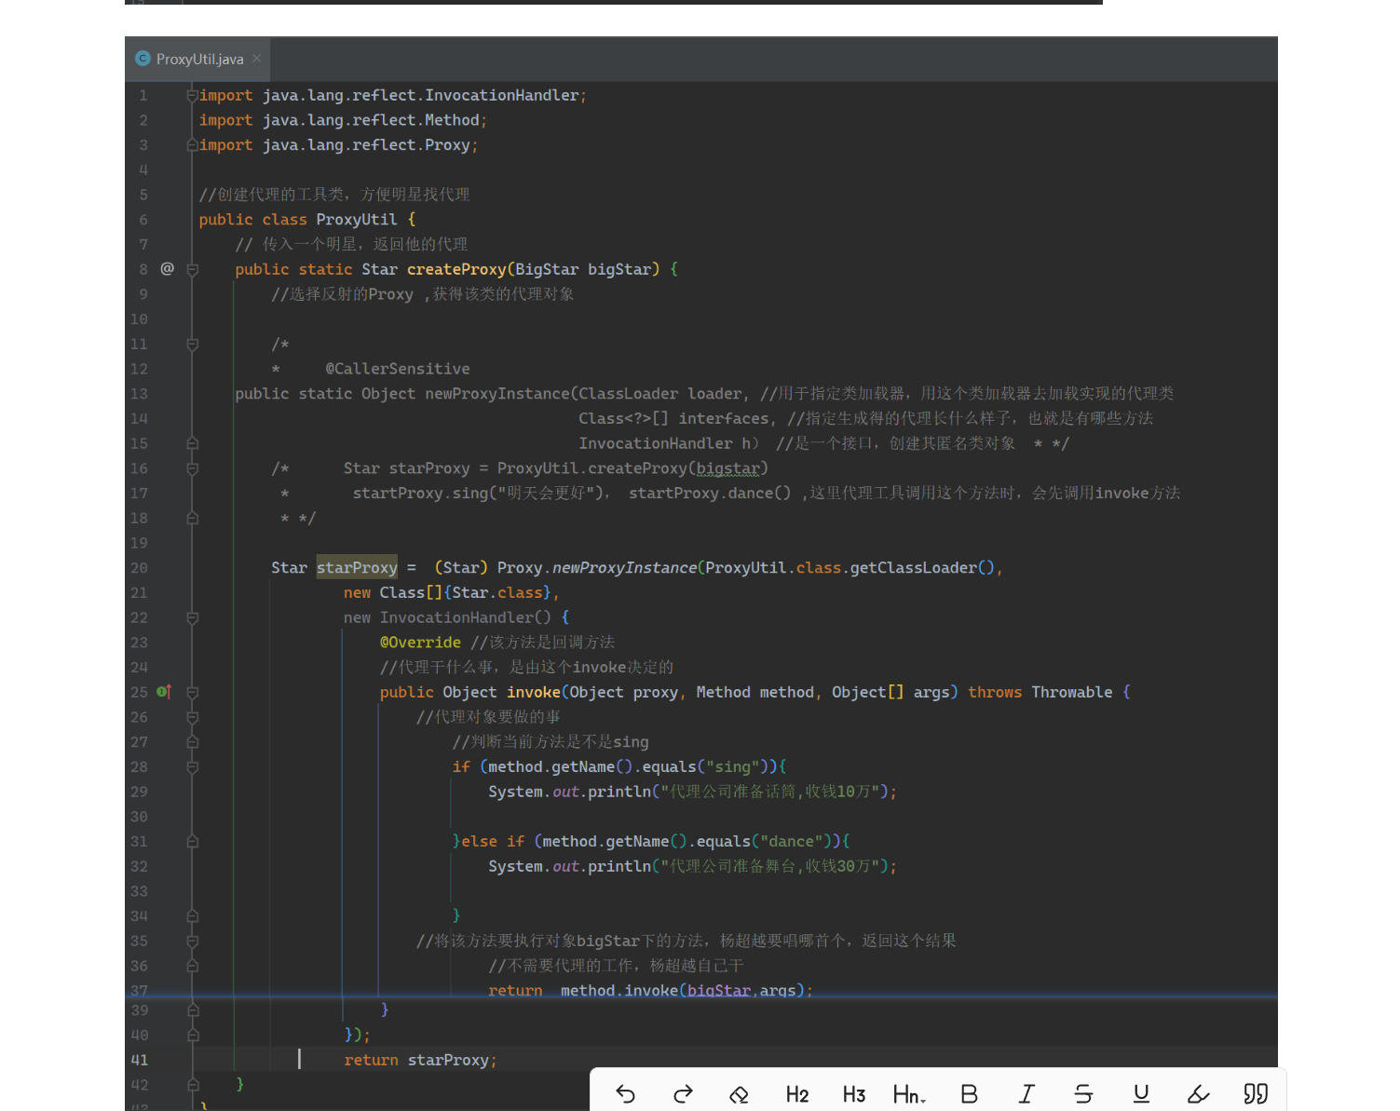
Task: Click the Java class icon on ProxyUtil.java tab
Action: click(x=143, y=59)
